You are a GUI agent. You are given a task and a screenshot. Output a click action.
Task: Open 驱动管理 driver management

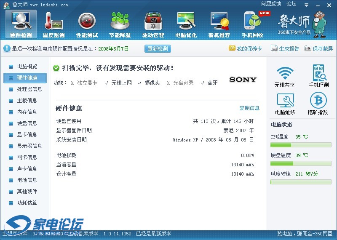point(153,24)
